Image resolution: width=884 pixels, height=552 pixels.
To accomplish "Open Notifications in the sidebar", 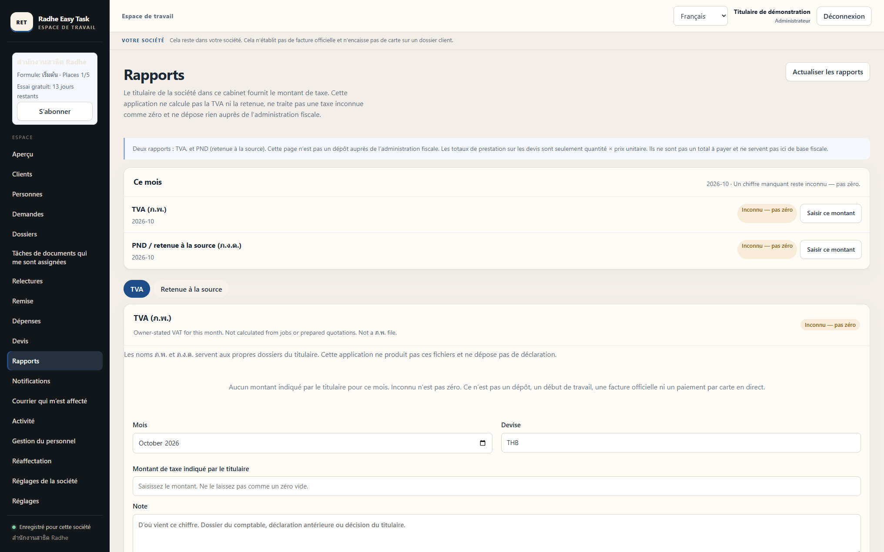I will 55,381.
